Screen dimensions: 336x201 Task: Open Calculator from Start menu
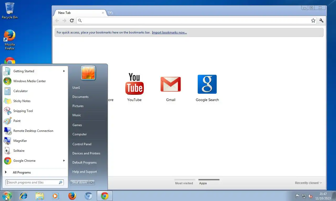click(35, 91)
